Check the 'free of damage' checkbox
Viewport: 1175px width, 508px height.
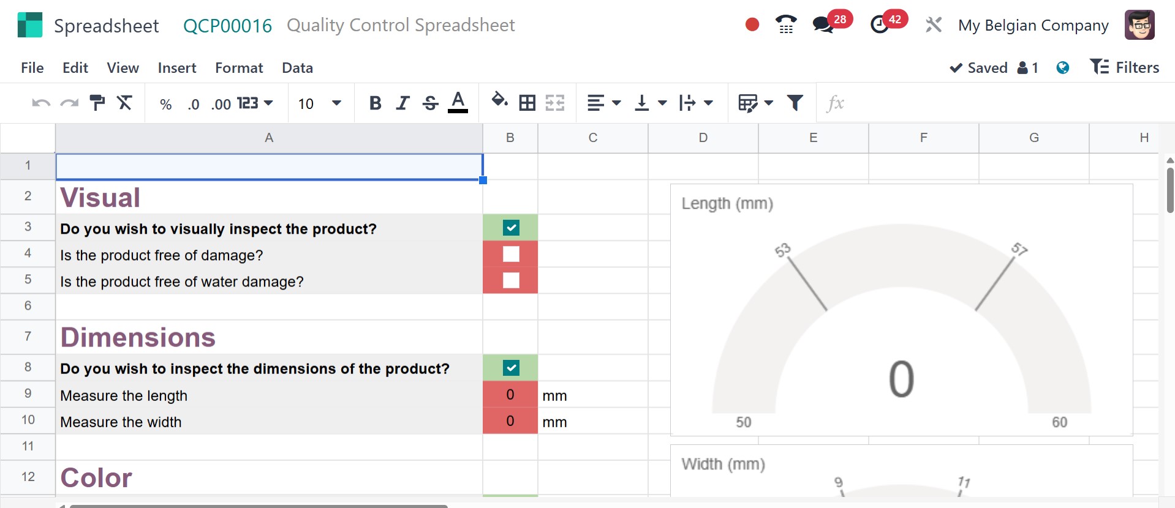510,254
